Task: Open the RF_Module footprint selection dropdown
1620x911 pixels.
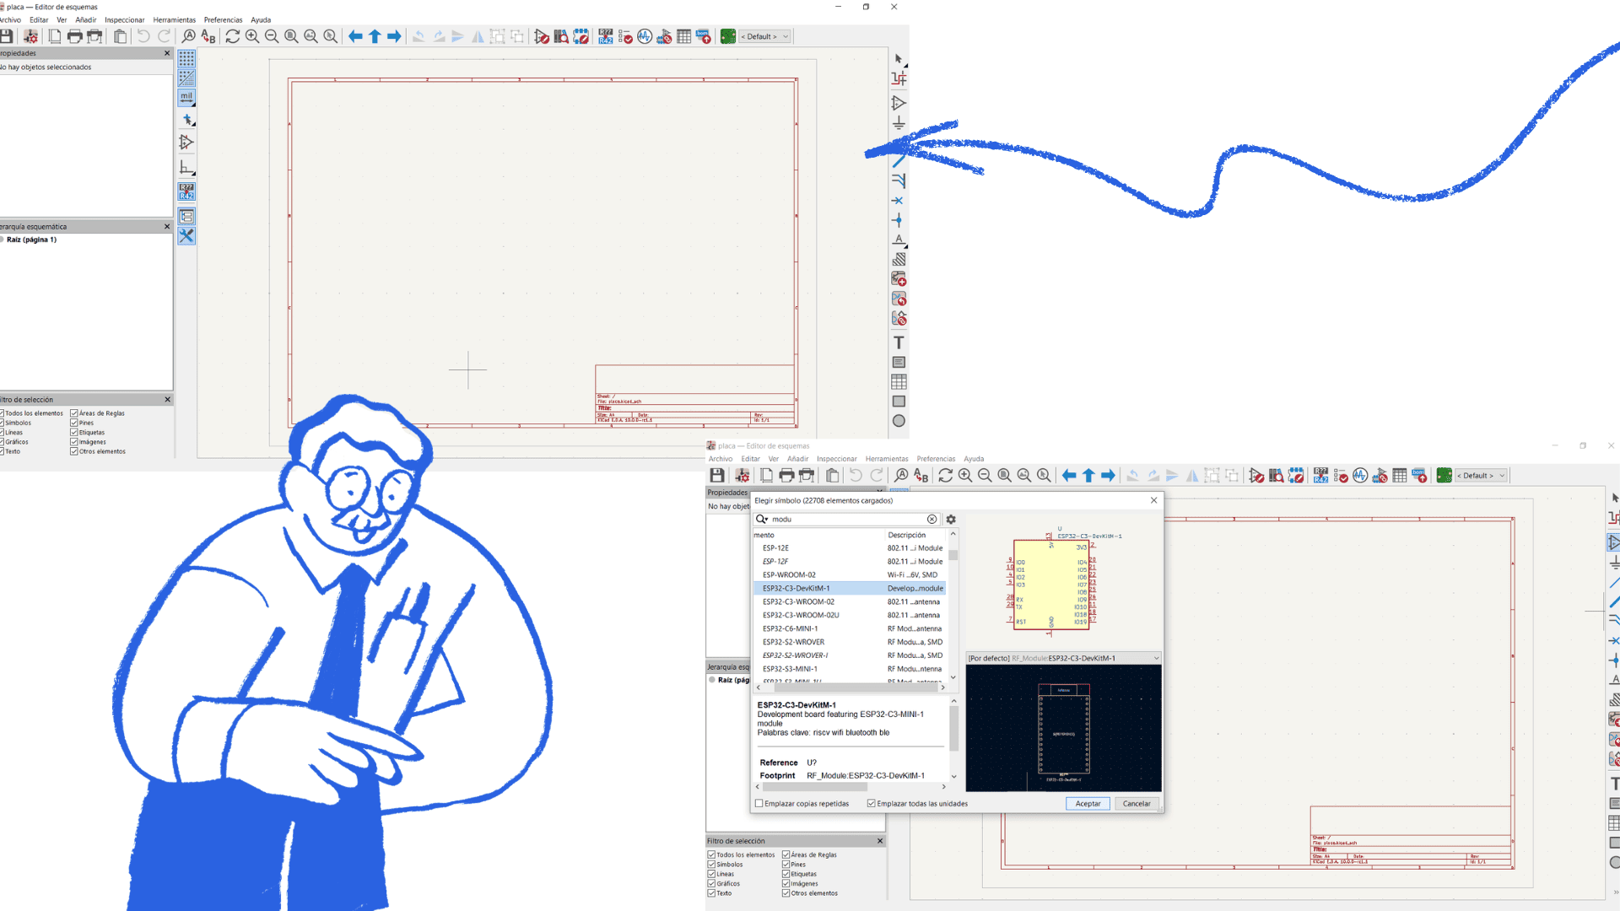Action: coord(1156,658)
